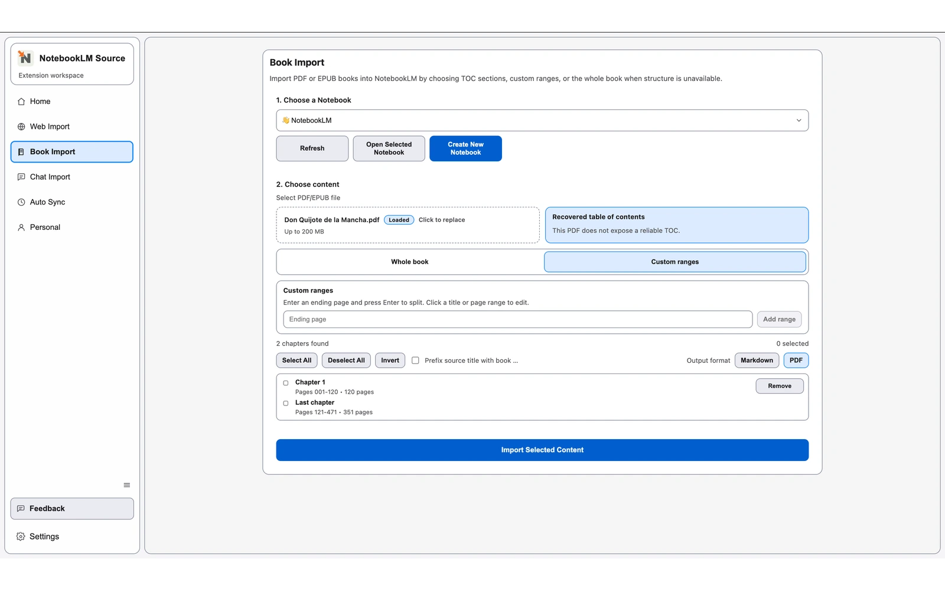The image size is (945, 591).
Task: Expand the NotebookLM dropdown chevron
Action: coord(800,120)
